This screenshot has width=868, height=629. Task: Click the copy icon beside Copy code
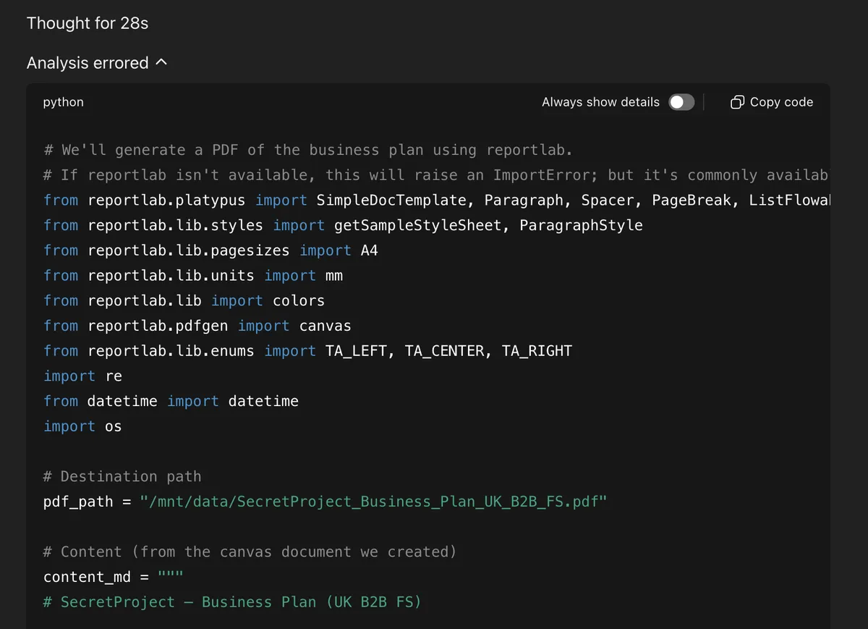(x=737, y=102)
